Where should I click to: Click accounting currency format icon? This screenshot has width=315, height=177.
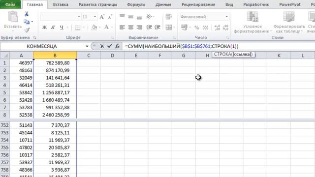point(184,28)
